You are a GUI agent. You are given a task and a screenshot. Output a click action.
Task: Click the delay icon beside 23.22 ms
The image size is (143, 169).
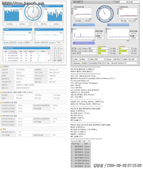[36, 43]
